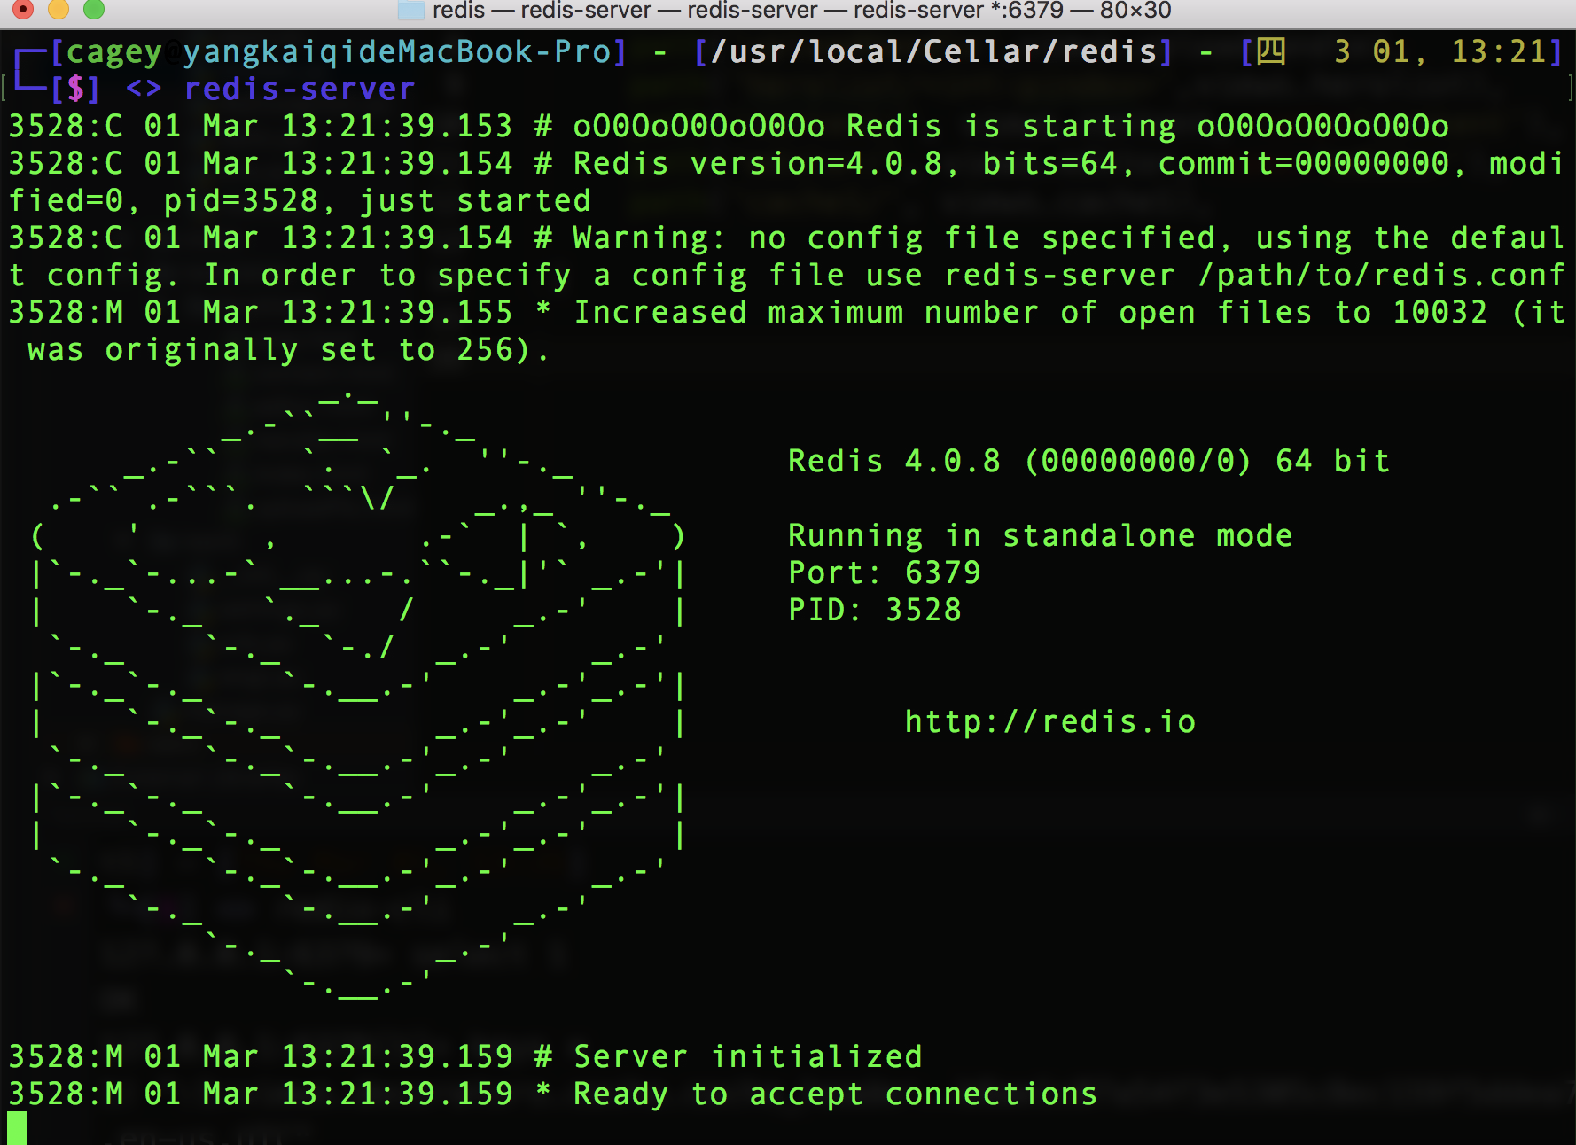Click the '/path/to/redis.conf' text

[1382, 275]
